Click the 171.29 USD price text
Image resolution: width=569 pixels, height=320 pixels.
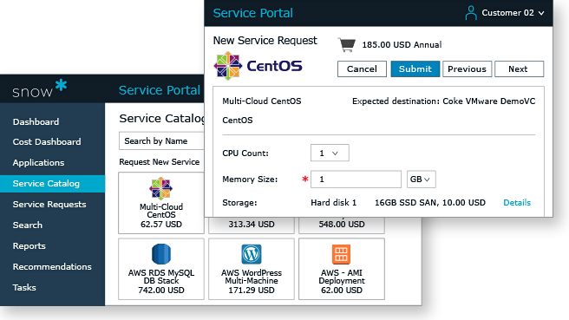click(252, 291)
